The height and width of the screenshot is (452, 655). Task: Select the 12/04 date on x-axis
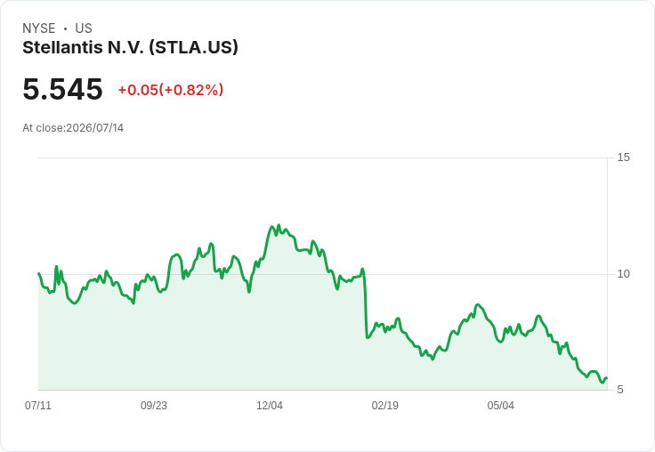click(x=270, y=406)
